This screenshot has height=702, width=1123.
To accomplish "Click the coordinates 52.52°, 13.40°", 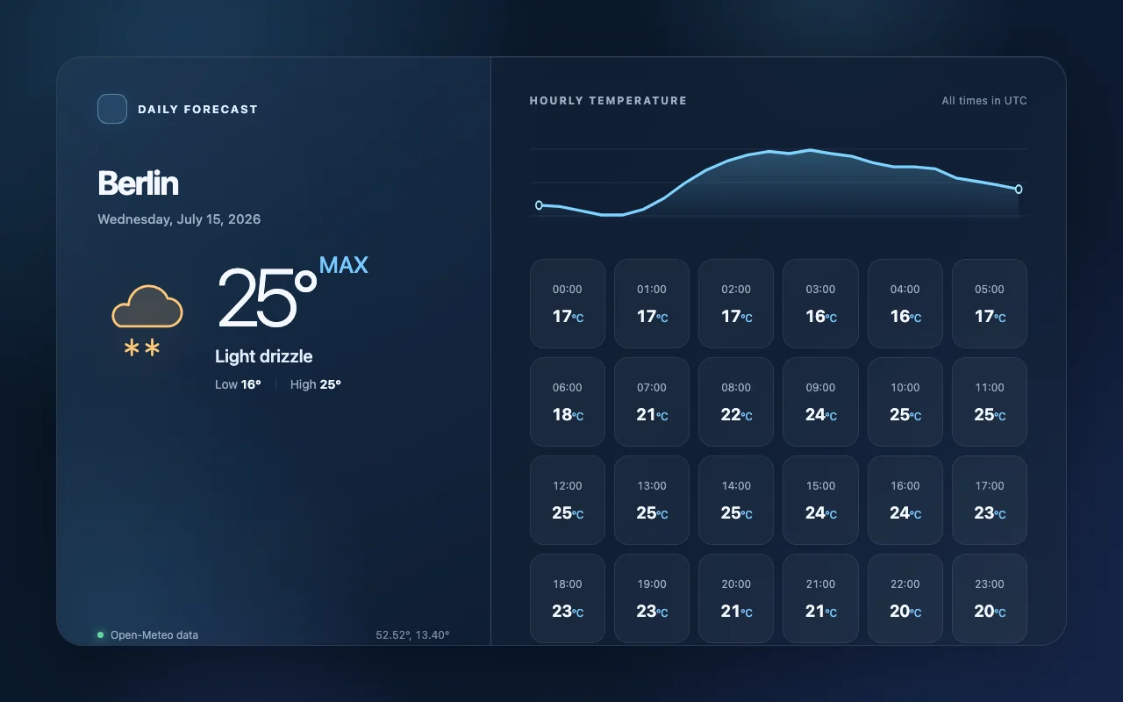I will click(x=412, y=634).
